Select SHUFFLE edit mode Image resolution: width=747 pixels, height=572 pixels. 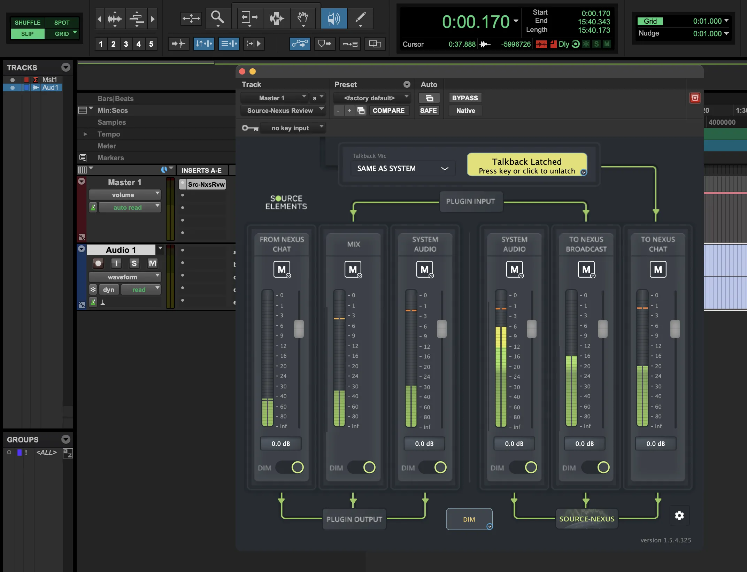[x=28, y=23]
